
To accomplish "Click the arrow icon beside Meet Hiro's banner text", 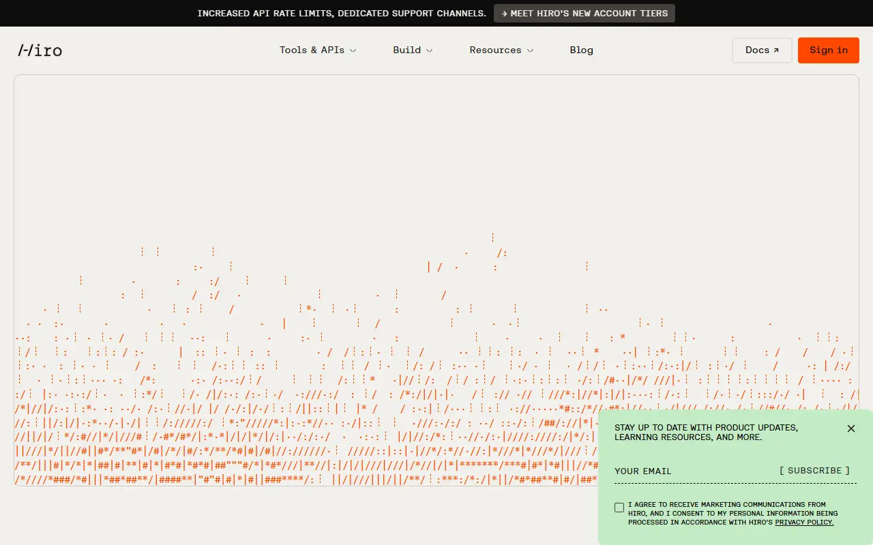I will 504,14.
